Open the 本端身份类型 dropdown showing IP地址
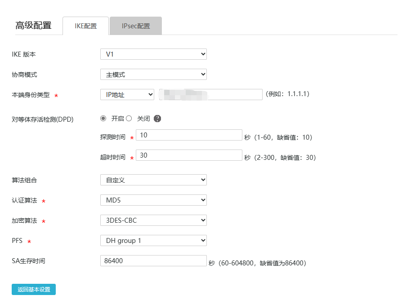The image size is (402, 304). point(127,94)
